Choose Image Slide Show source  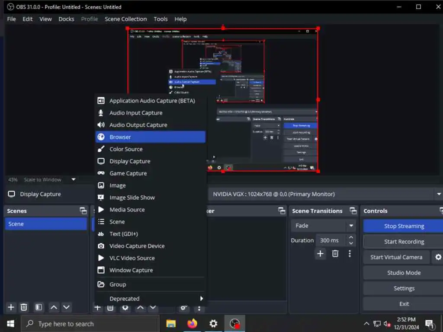tap(150, 198)
